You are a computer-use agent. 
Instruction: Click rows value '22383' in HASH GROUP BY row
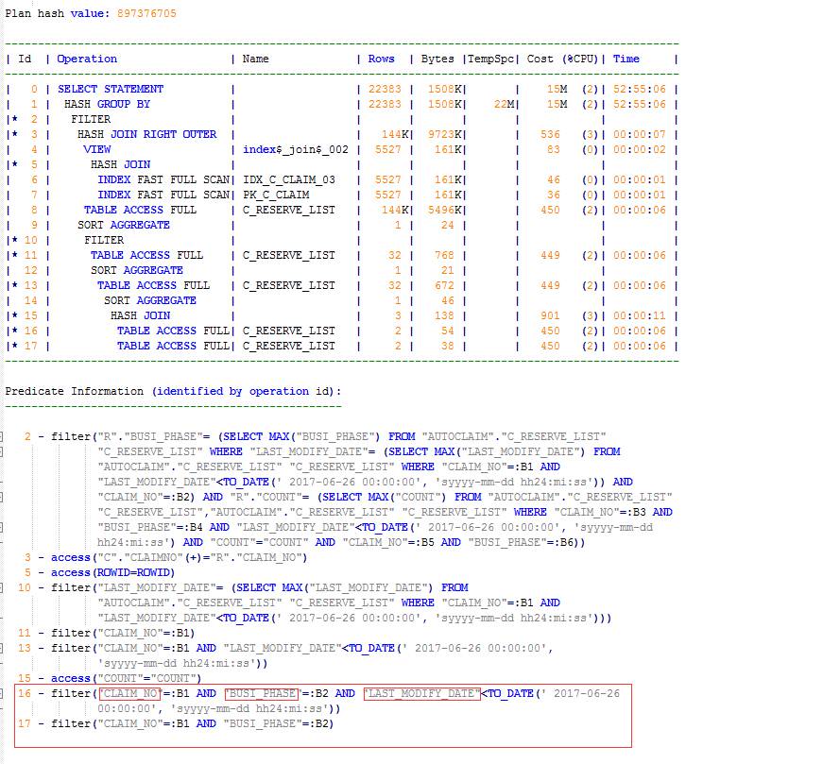pyautogui.click(x=385, y=104)
